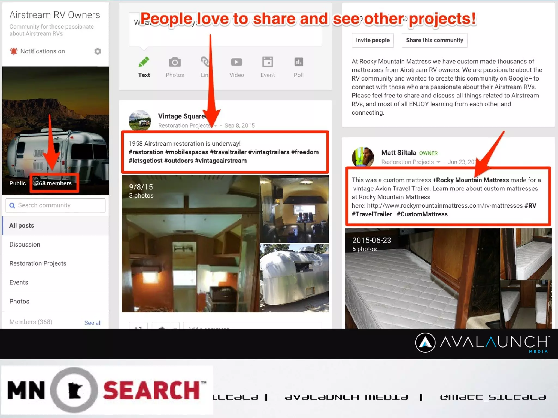Click the Airstream RV Owners community title

(x=55, y=15)
